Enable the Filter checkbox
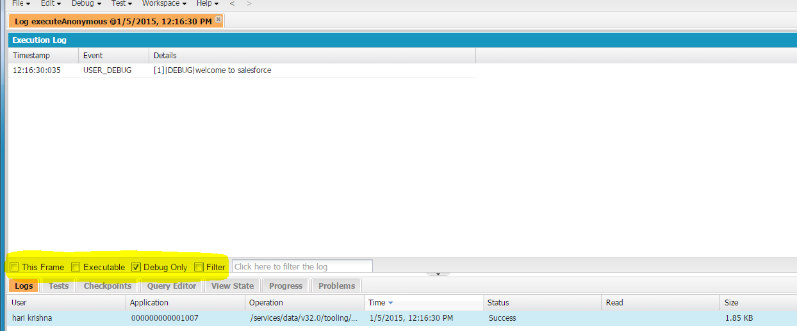The width and height of the screenshot is (797, 331). coord(199,267)
